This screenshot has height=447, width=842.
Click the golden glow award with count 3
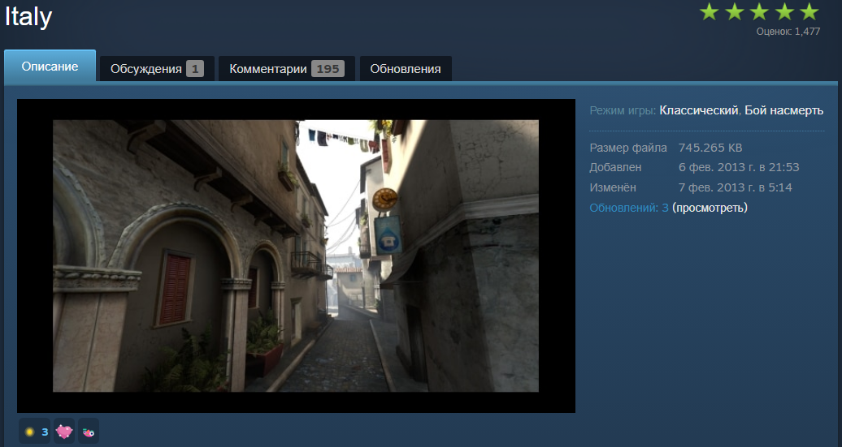(x=35, y=432)
